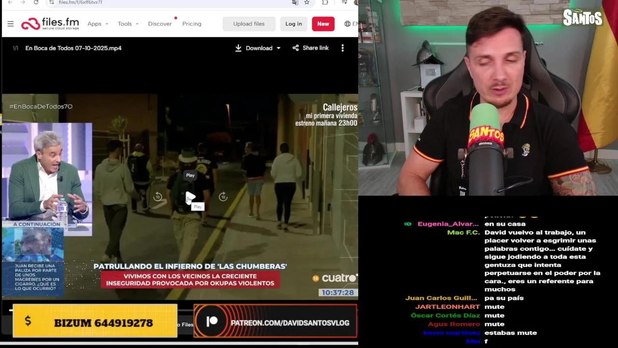Click the SANTOS logo on webcam overlay
Screen dimensions: 618x348
pyautogui.click(x=582, y=18)
